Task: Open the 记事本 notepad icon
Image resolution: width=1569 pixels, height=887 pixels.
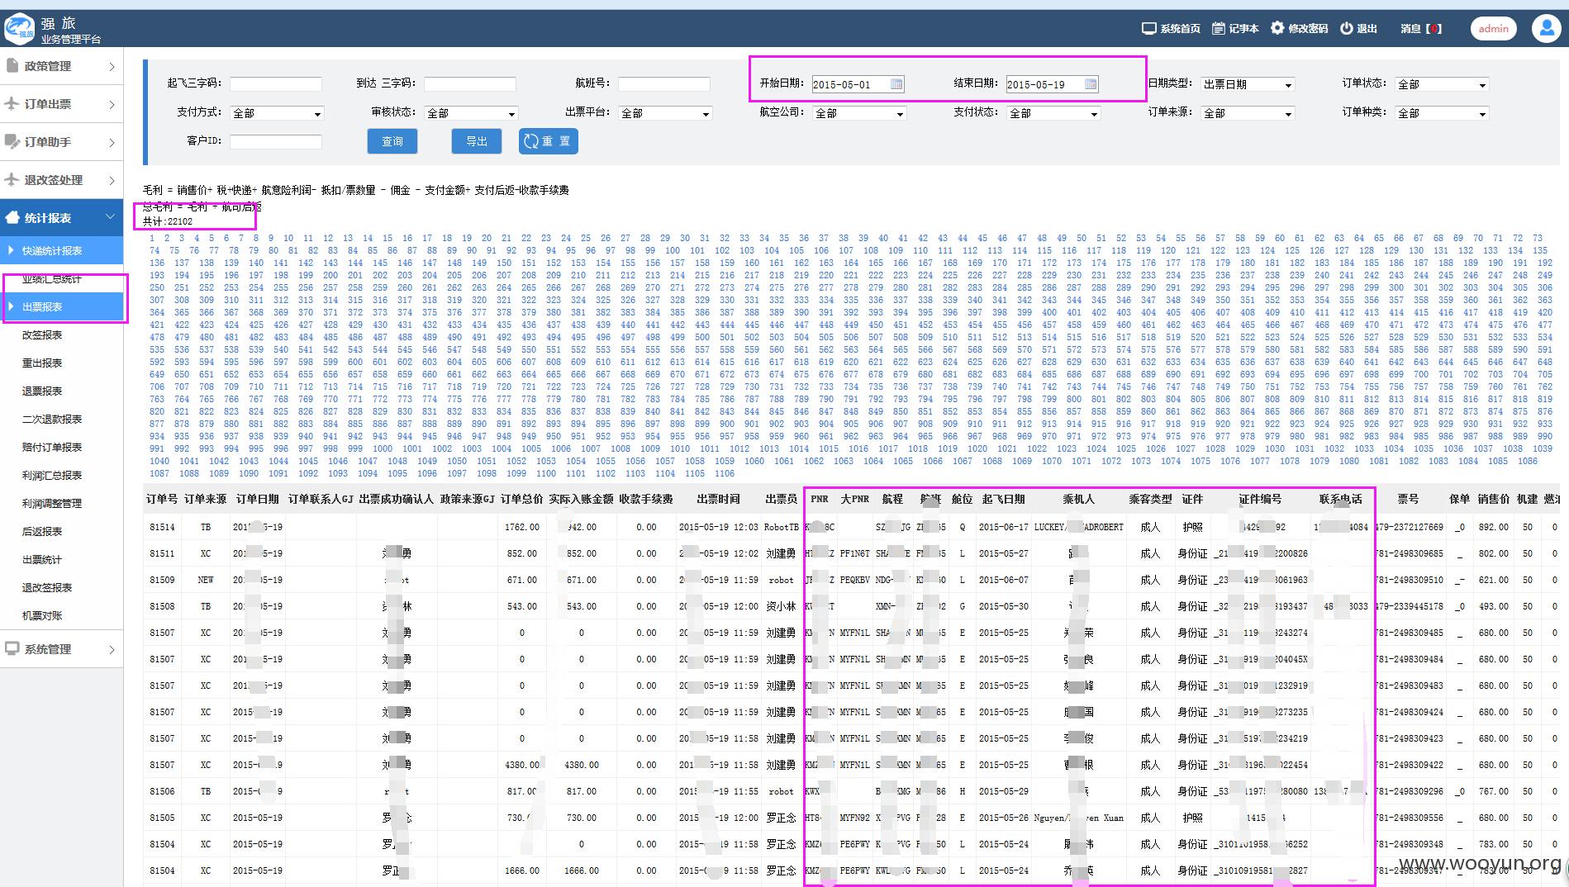Action: pos(1218,28)
